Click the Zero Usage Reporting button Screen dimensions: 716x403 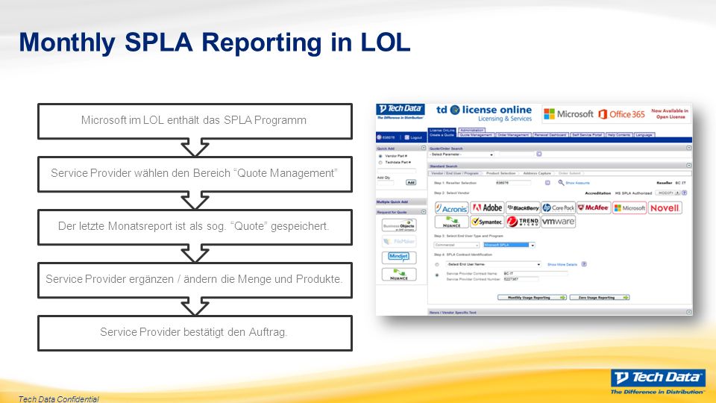(x=600, y=298)
